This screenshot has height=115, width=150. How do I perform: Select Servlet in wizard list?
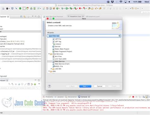coord(56,47)
